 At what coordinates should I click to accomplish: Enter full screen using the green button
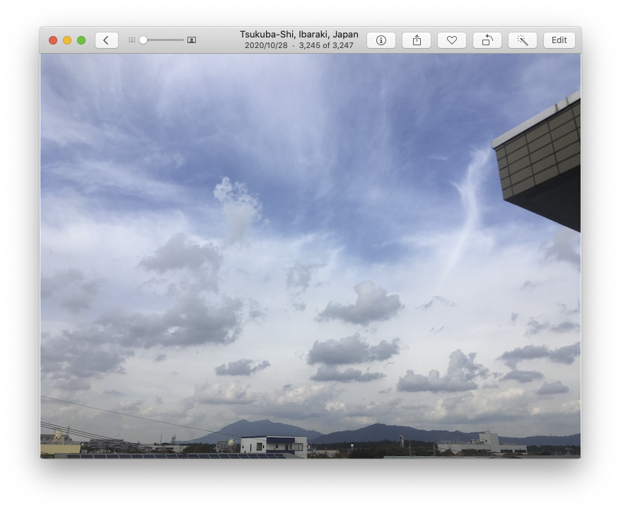81,40
